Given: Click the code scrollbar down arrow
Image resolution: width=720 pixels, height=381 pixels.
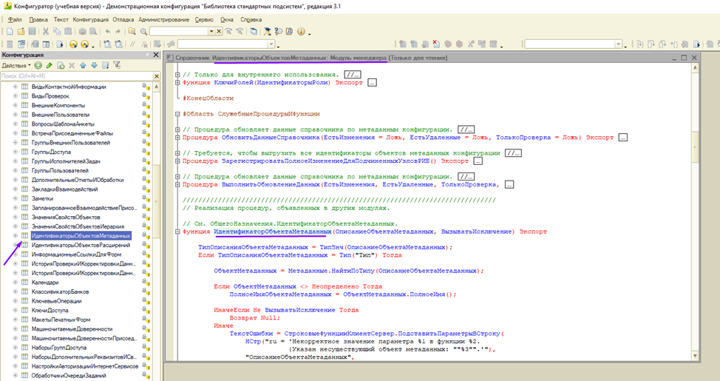Looking at the screenshot, I should (695, 356).
